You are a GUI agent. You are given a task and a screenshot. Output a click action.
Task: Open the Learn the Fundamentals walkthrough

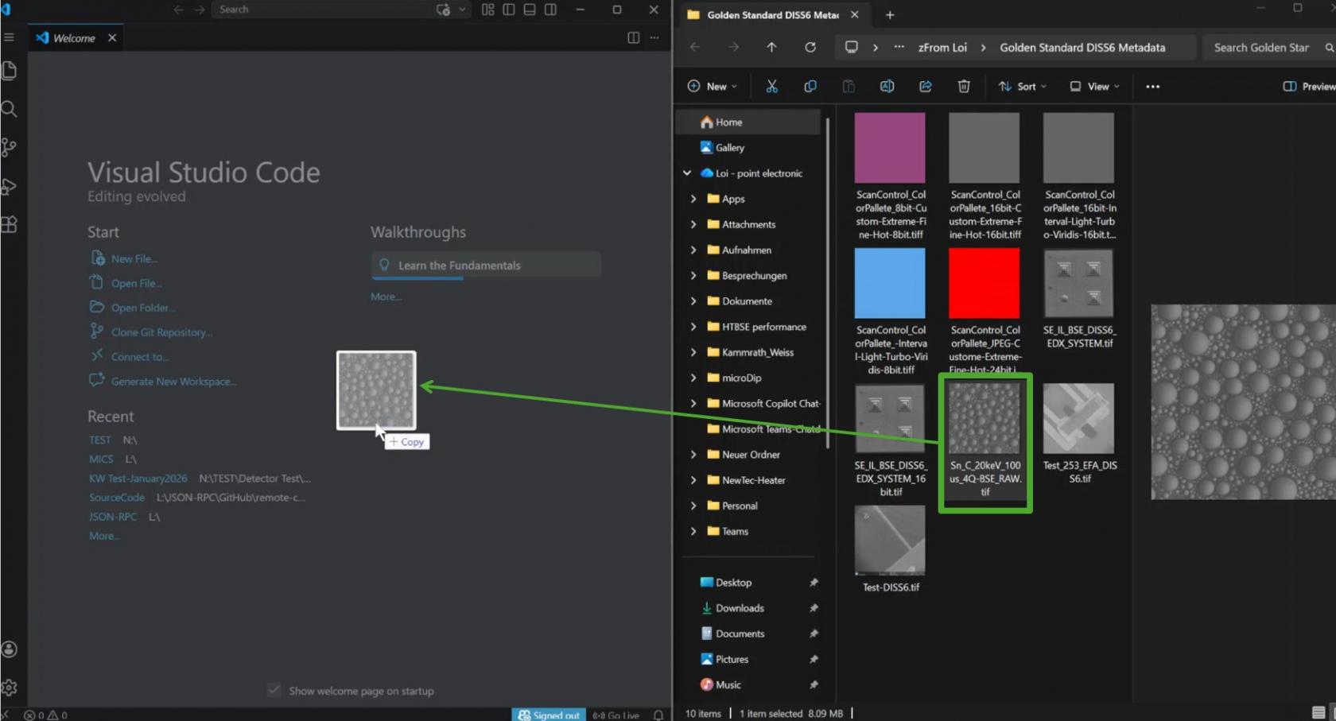coord(486,266)
